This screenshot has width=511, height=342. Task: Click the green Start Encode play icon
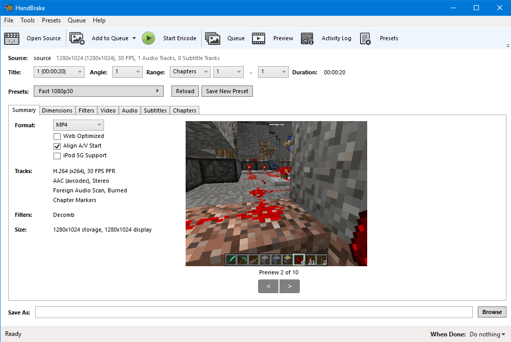(148, 38)
